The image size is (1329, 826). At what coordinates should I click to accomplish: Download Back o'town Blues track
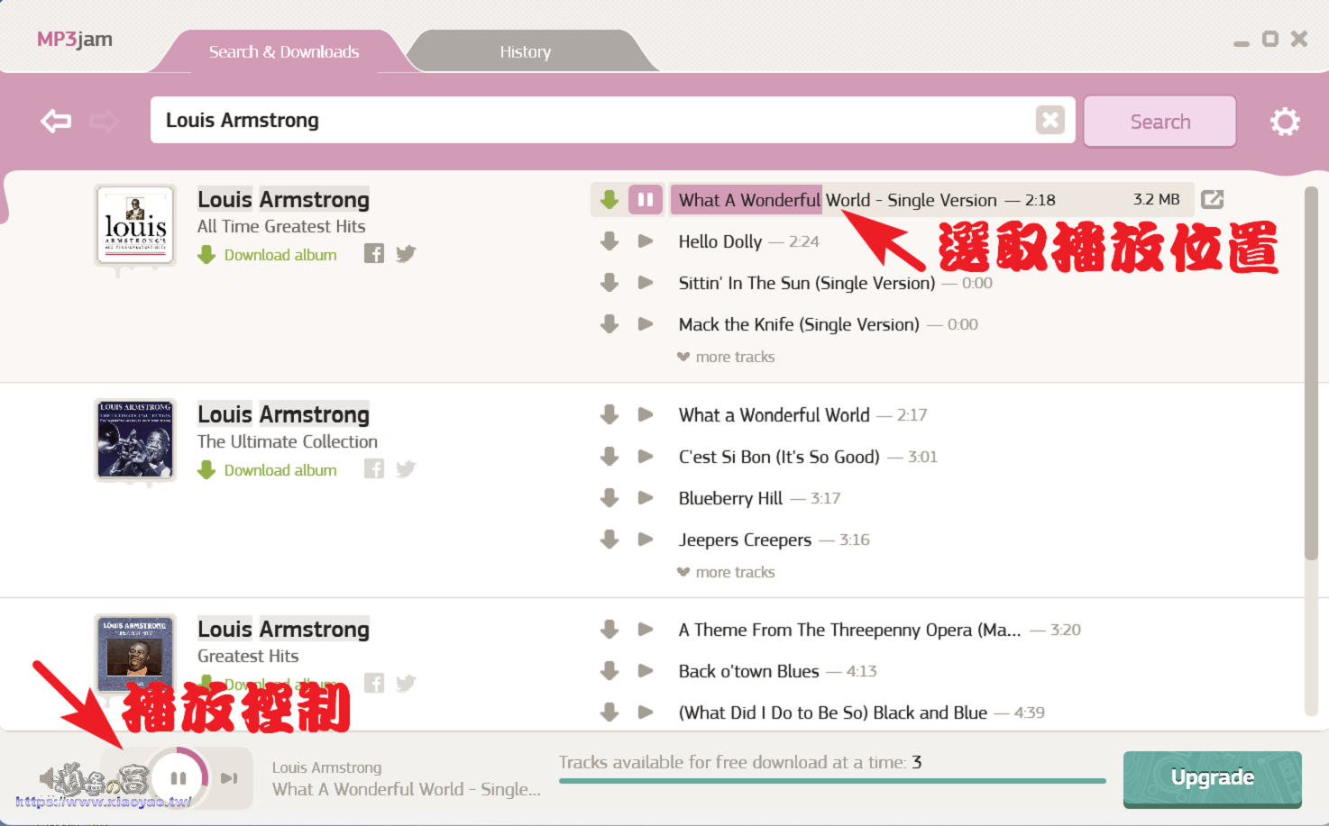click(x=610, y=671)
